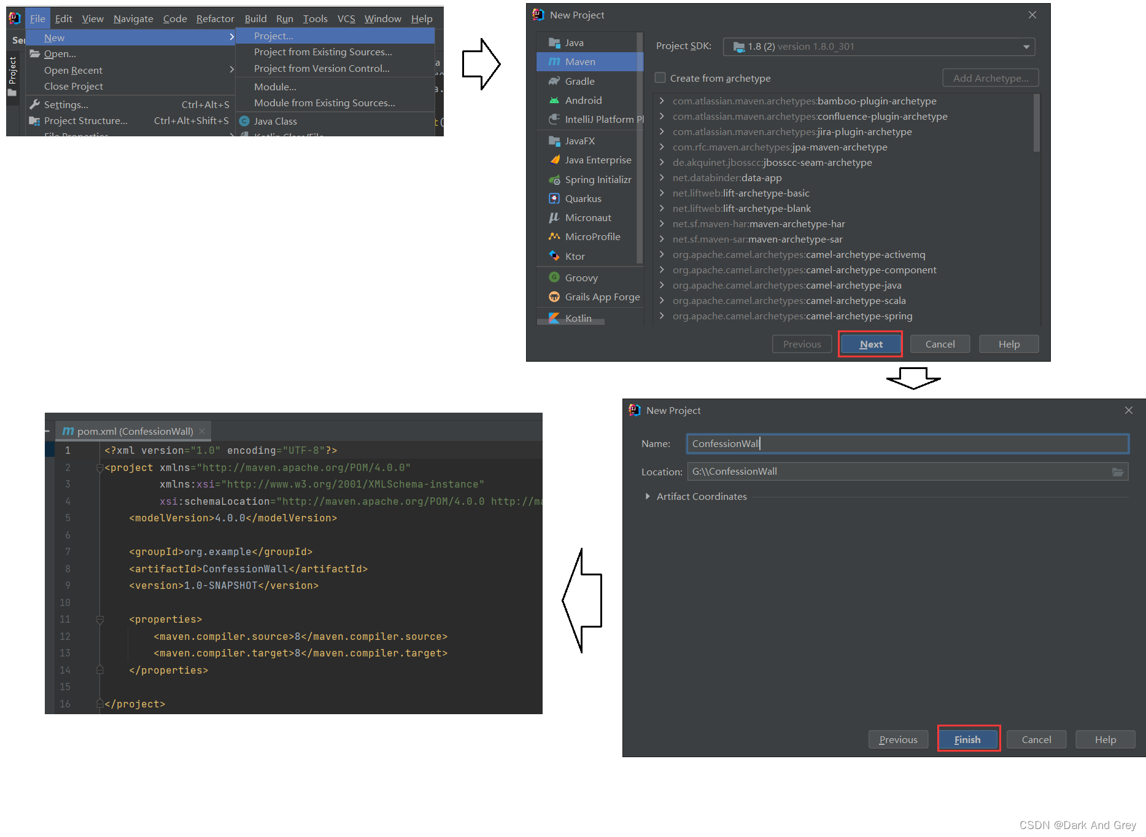
Task: Click the artifactId line in pom.xml
Action: [248, 569]
